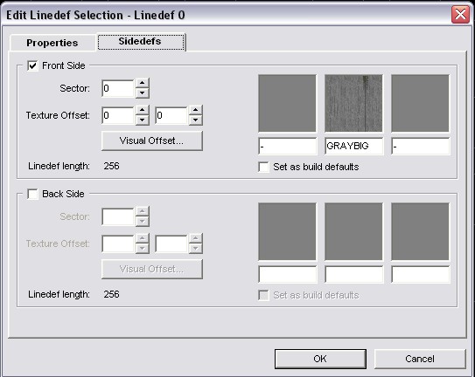Uncheck the Front Side checkbox
The height and width of the screenshot is (377, 475).
point(32,65)
